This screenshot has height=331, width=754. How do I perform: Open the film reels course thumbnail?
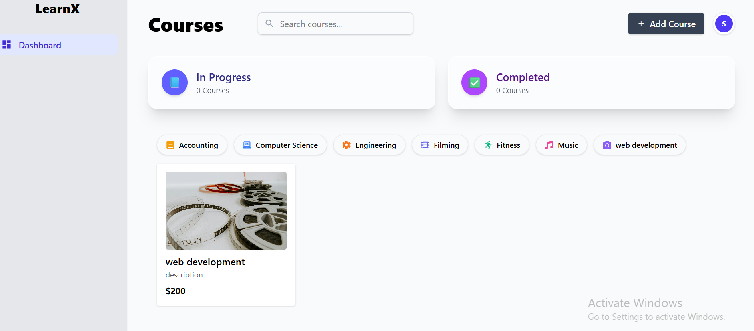tap(226, 211)
